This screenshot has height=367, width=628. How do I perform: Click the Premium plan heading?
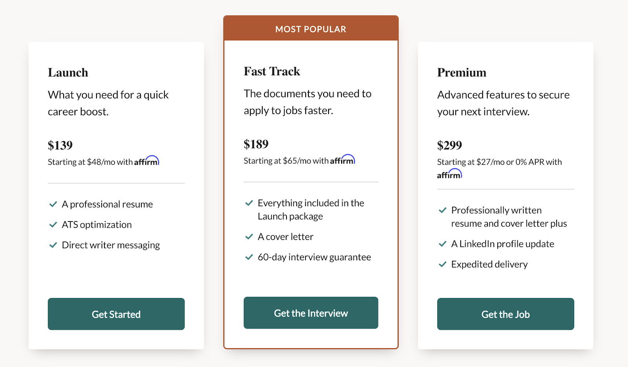click(x=462, y=73)
